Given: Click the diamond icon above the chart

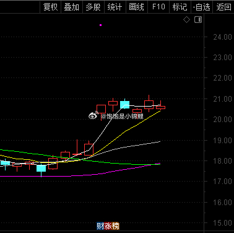Looking at the screenshot, I should tap(186, 20).
